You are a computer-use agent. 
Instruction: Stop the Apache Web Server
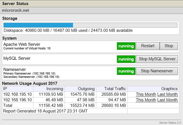pyautogui.click(x=169, y=46)
